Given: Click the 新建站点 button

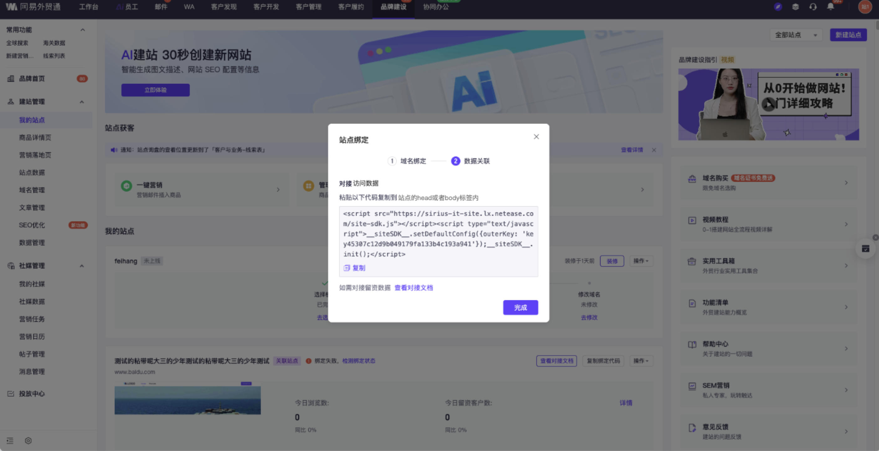Looking at the screenshot, I should coord(848,35).
